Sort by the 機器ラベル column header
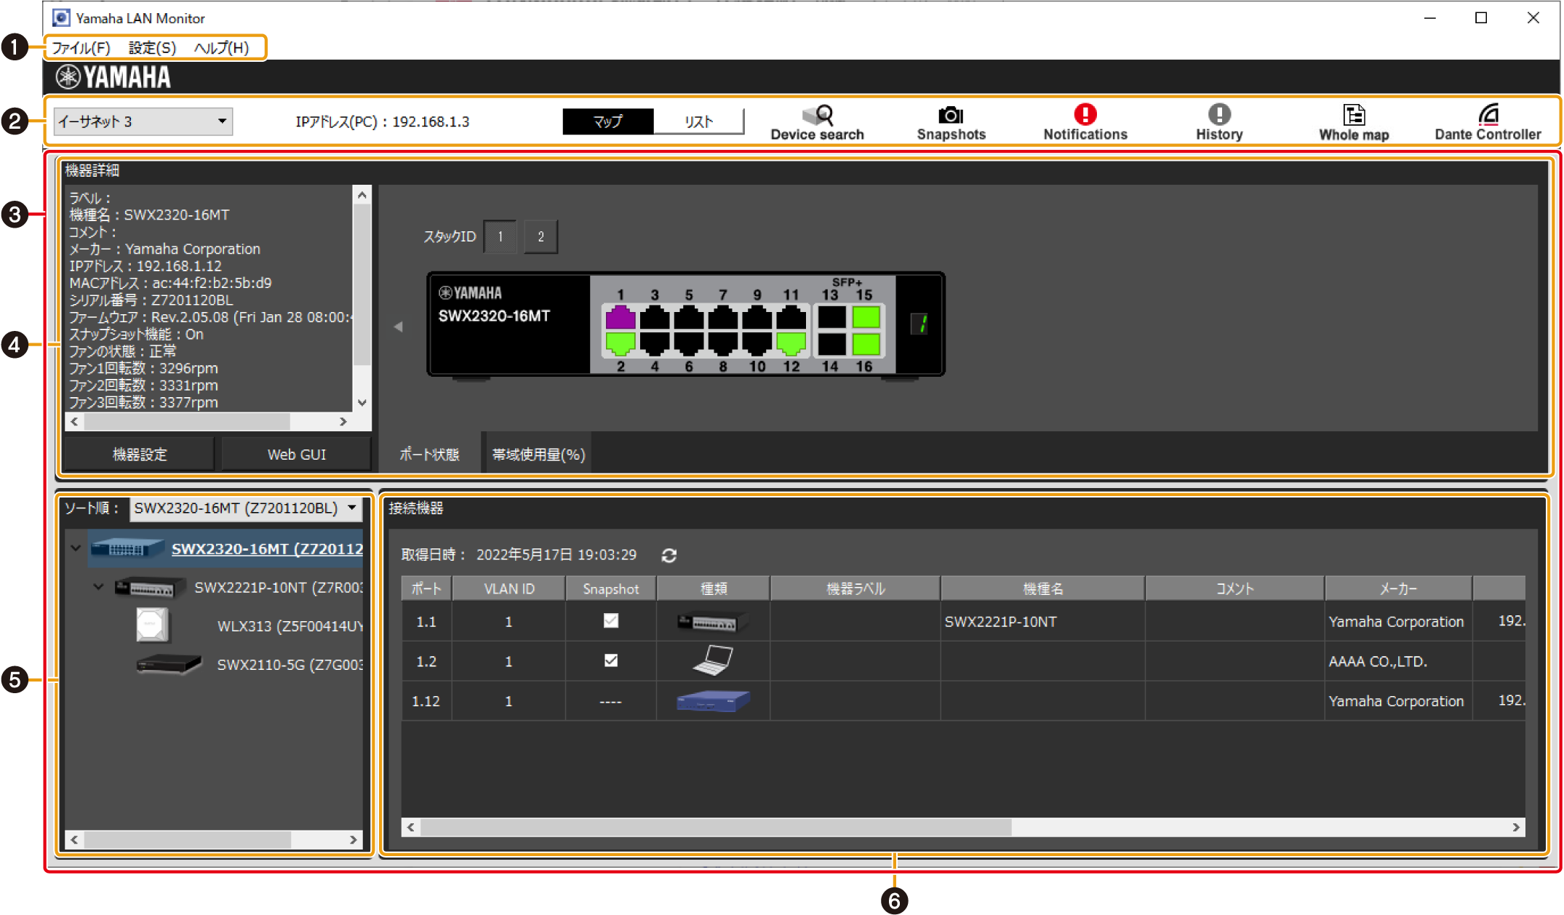This screenshot has height=915, width=1564. (x=855, y=588)
